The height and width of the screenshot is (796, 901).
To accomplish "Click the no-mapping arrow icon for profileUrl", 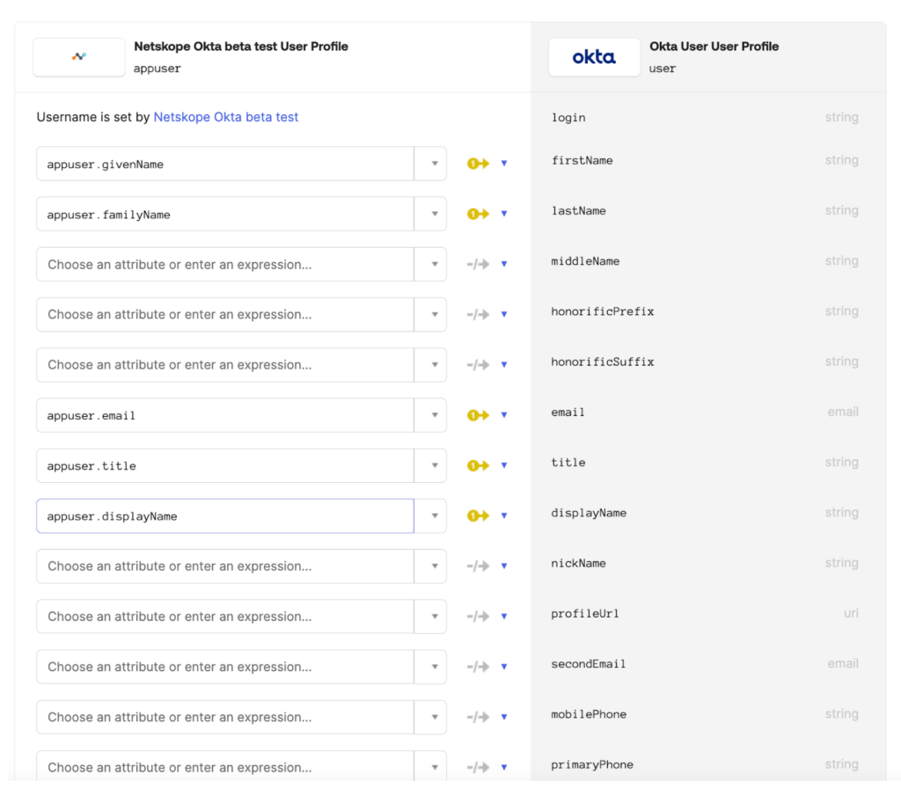I will [478, 617].
